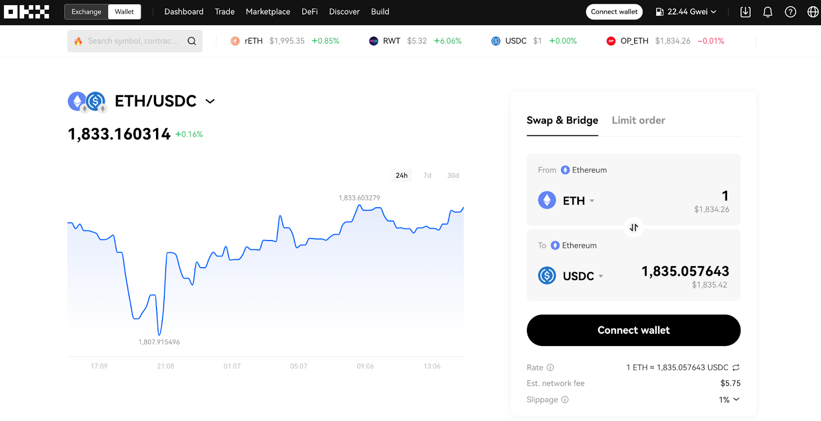Open the download app icon

pyautogui.click(x=746, y=12)
